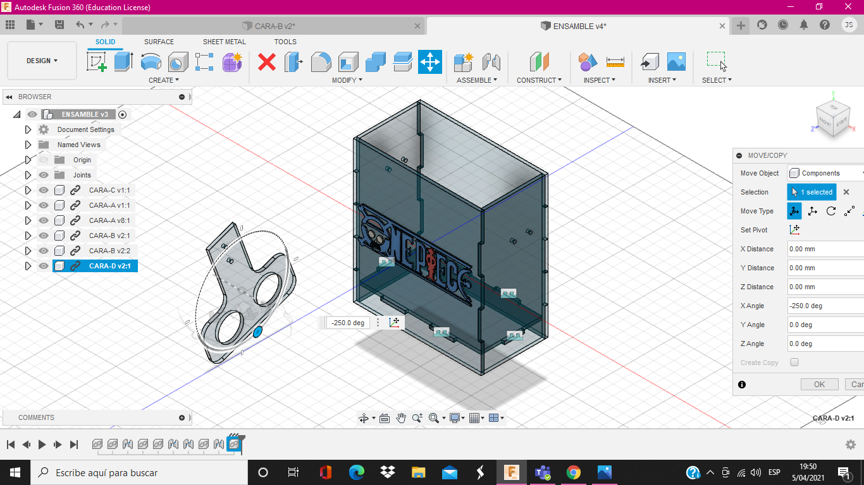Image resolution: width=864 pixels, height=485 pixels.
Task: Open the CREATE dropdown menu
Action: [x=164, y=80]
